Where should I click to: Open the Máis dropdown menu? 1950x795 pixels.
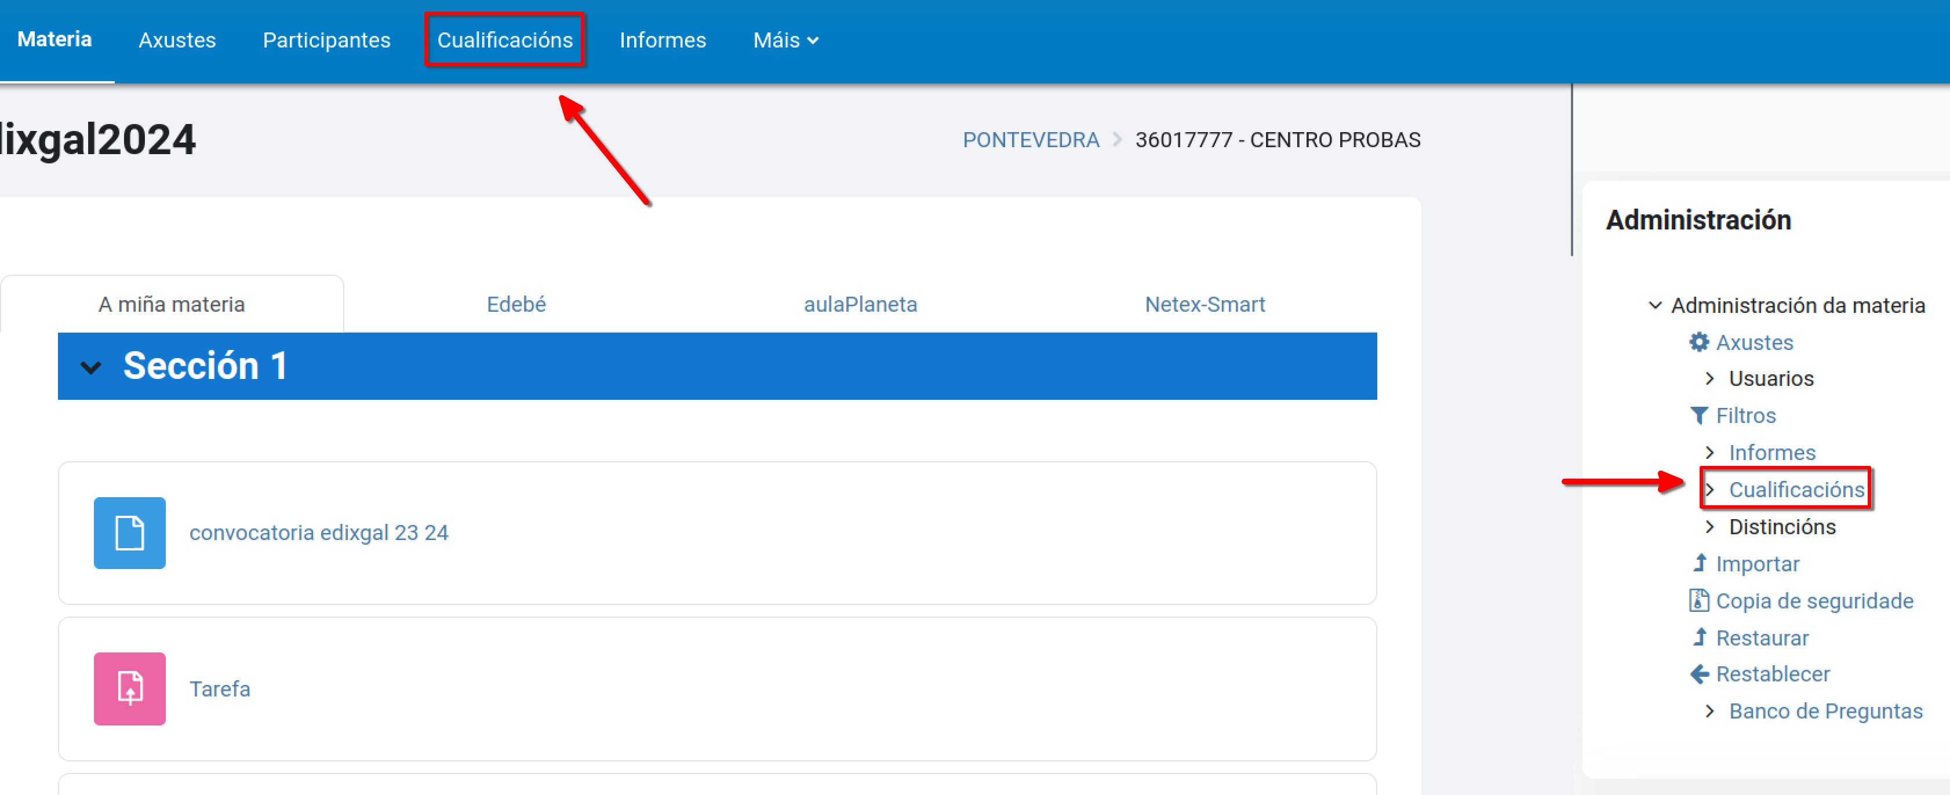point(785,40)
